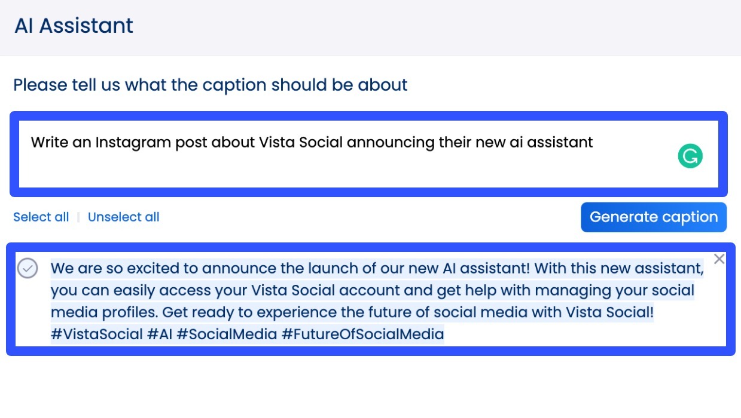Click "Vista Social" in the prompt text
Screen dimensions: 741x418
point(301,143)
